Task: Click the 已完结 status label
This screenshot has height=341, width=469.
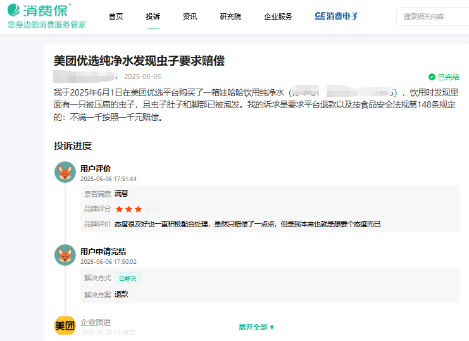Action: coord(448,77)
